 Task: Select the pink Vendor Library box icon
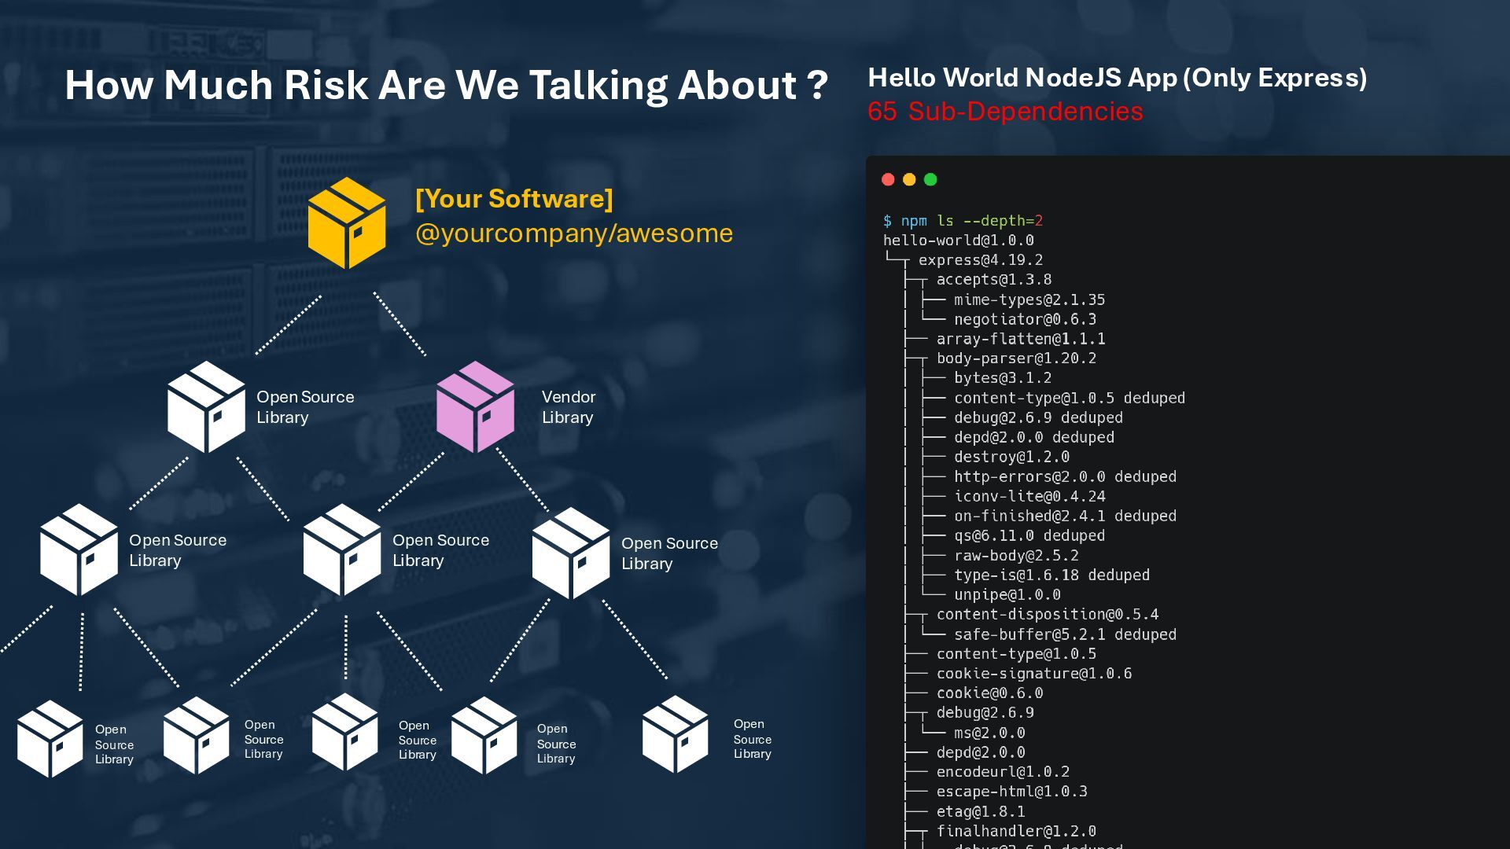click(x=475, y=407)
